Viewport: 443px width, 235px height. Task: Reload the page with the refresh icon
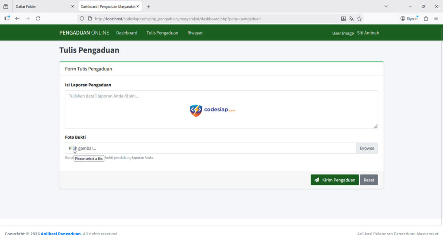pyautogui.click(x=38, y=19)
